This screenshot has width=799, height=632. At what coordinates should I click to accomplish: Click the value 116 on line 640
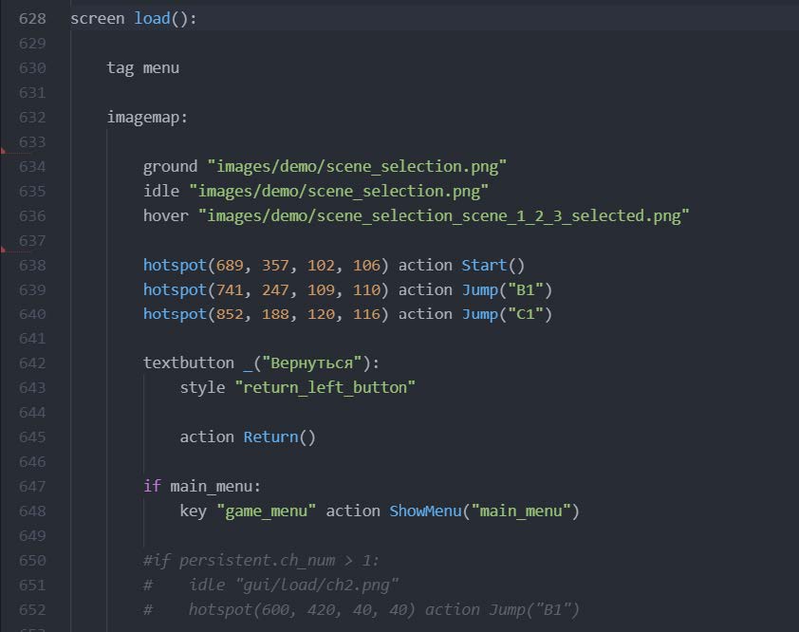366,314
